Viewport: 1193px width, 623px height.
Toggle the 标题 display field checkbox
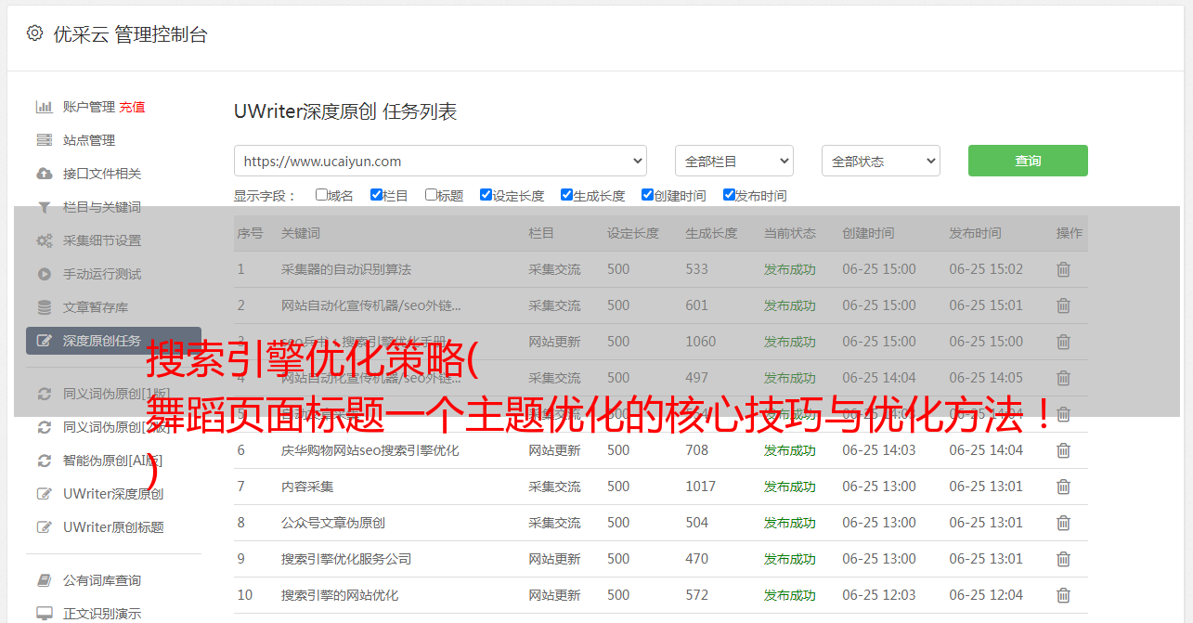431,195
